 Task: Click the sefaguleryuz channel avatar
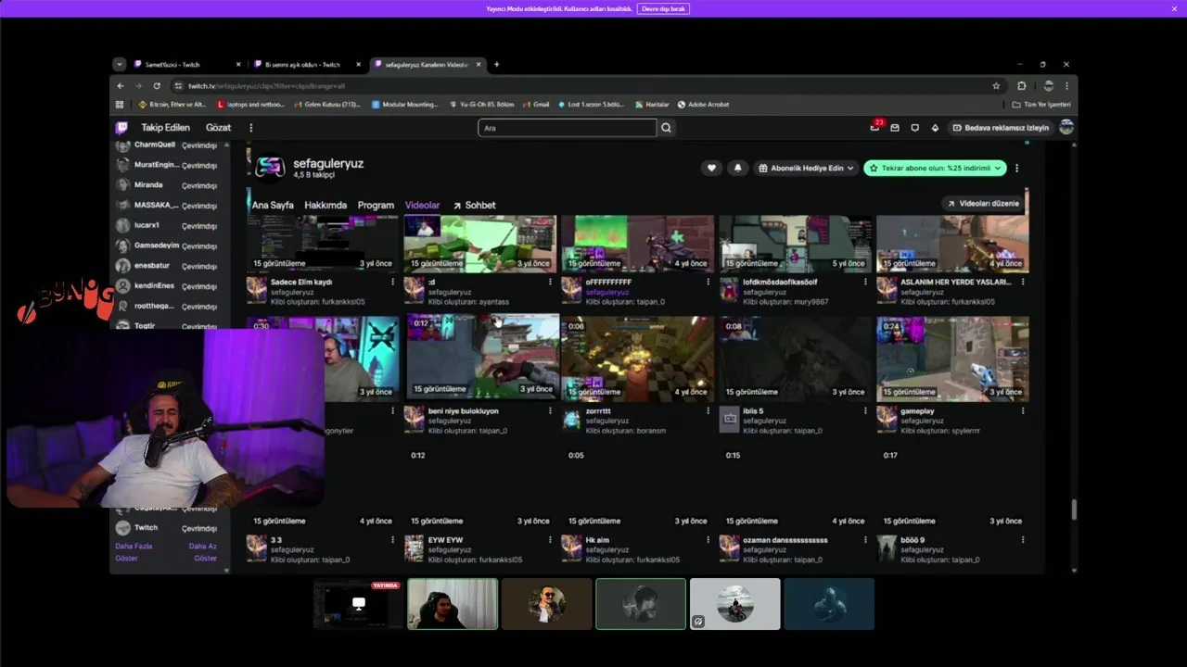pyautogui.click(x=270, y=167)
